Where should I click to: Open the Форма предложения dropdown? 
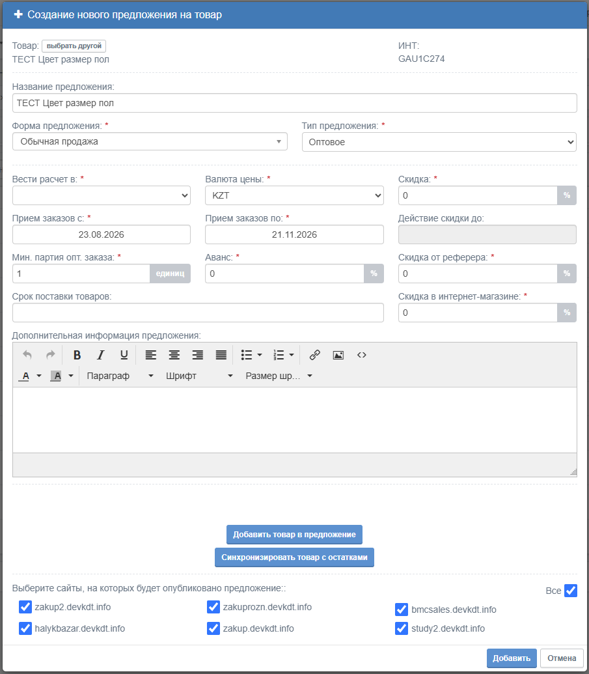(150, 141)
